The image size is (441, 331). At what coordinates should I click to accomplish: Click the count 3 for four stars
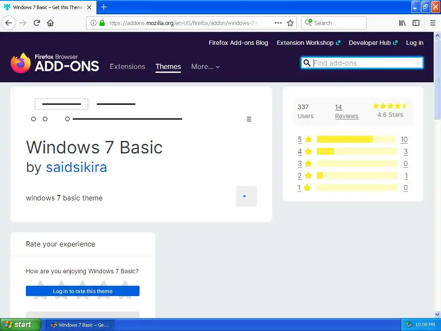pos(406,152)
